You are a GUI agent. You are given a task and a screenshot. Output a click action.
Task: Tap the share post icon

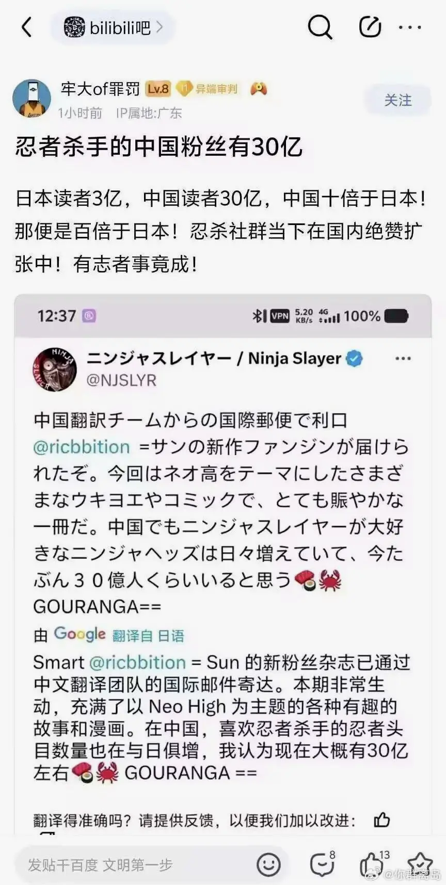point(370,26)
